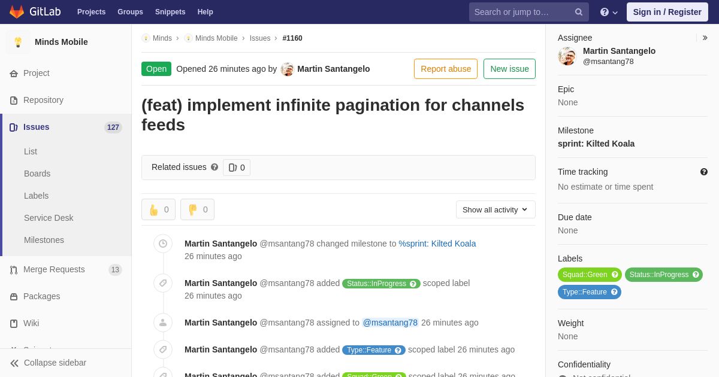Open Snippets in the top navigation
The image size is (719, 377).
(170, 12)
